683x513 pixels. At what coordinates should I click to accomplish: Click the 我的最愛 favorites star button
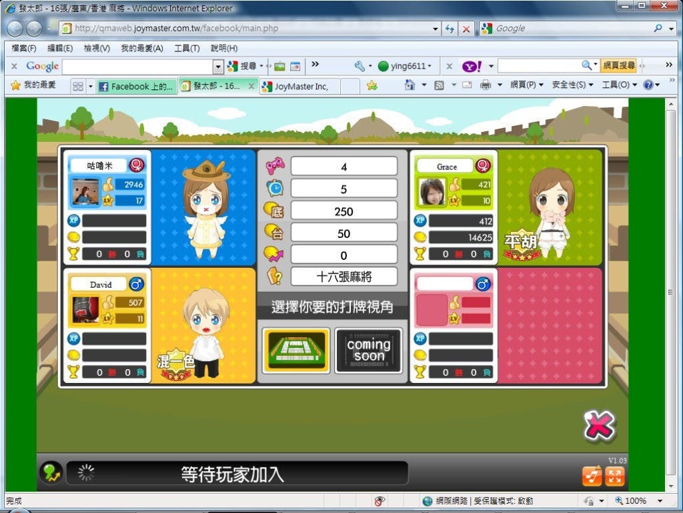33,85
